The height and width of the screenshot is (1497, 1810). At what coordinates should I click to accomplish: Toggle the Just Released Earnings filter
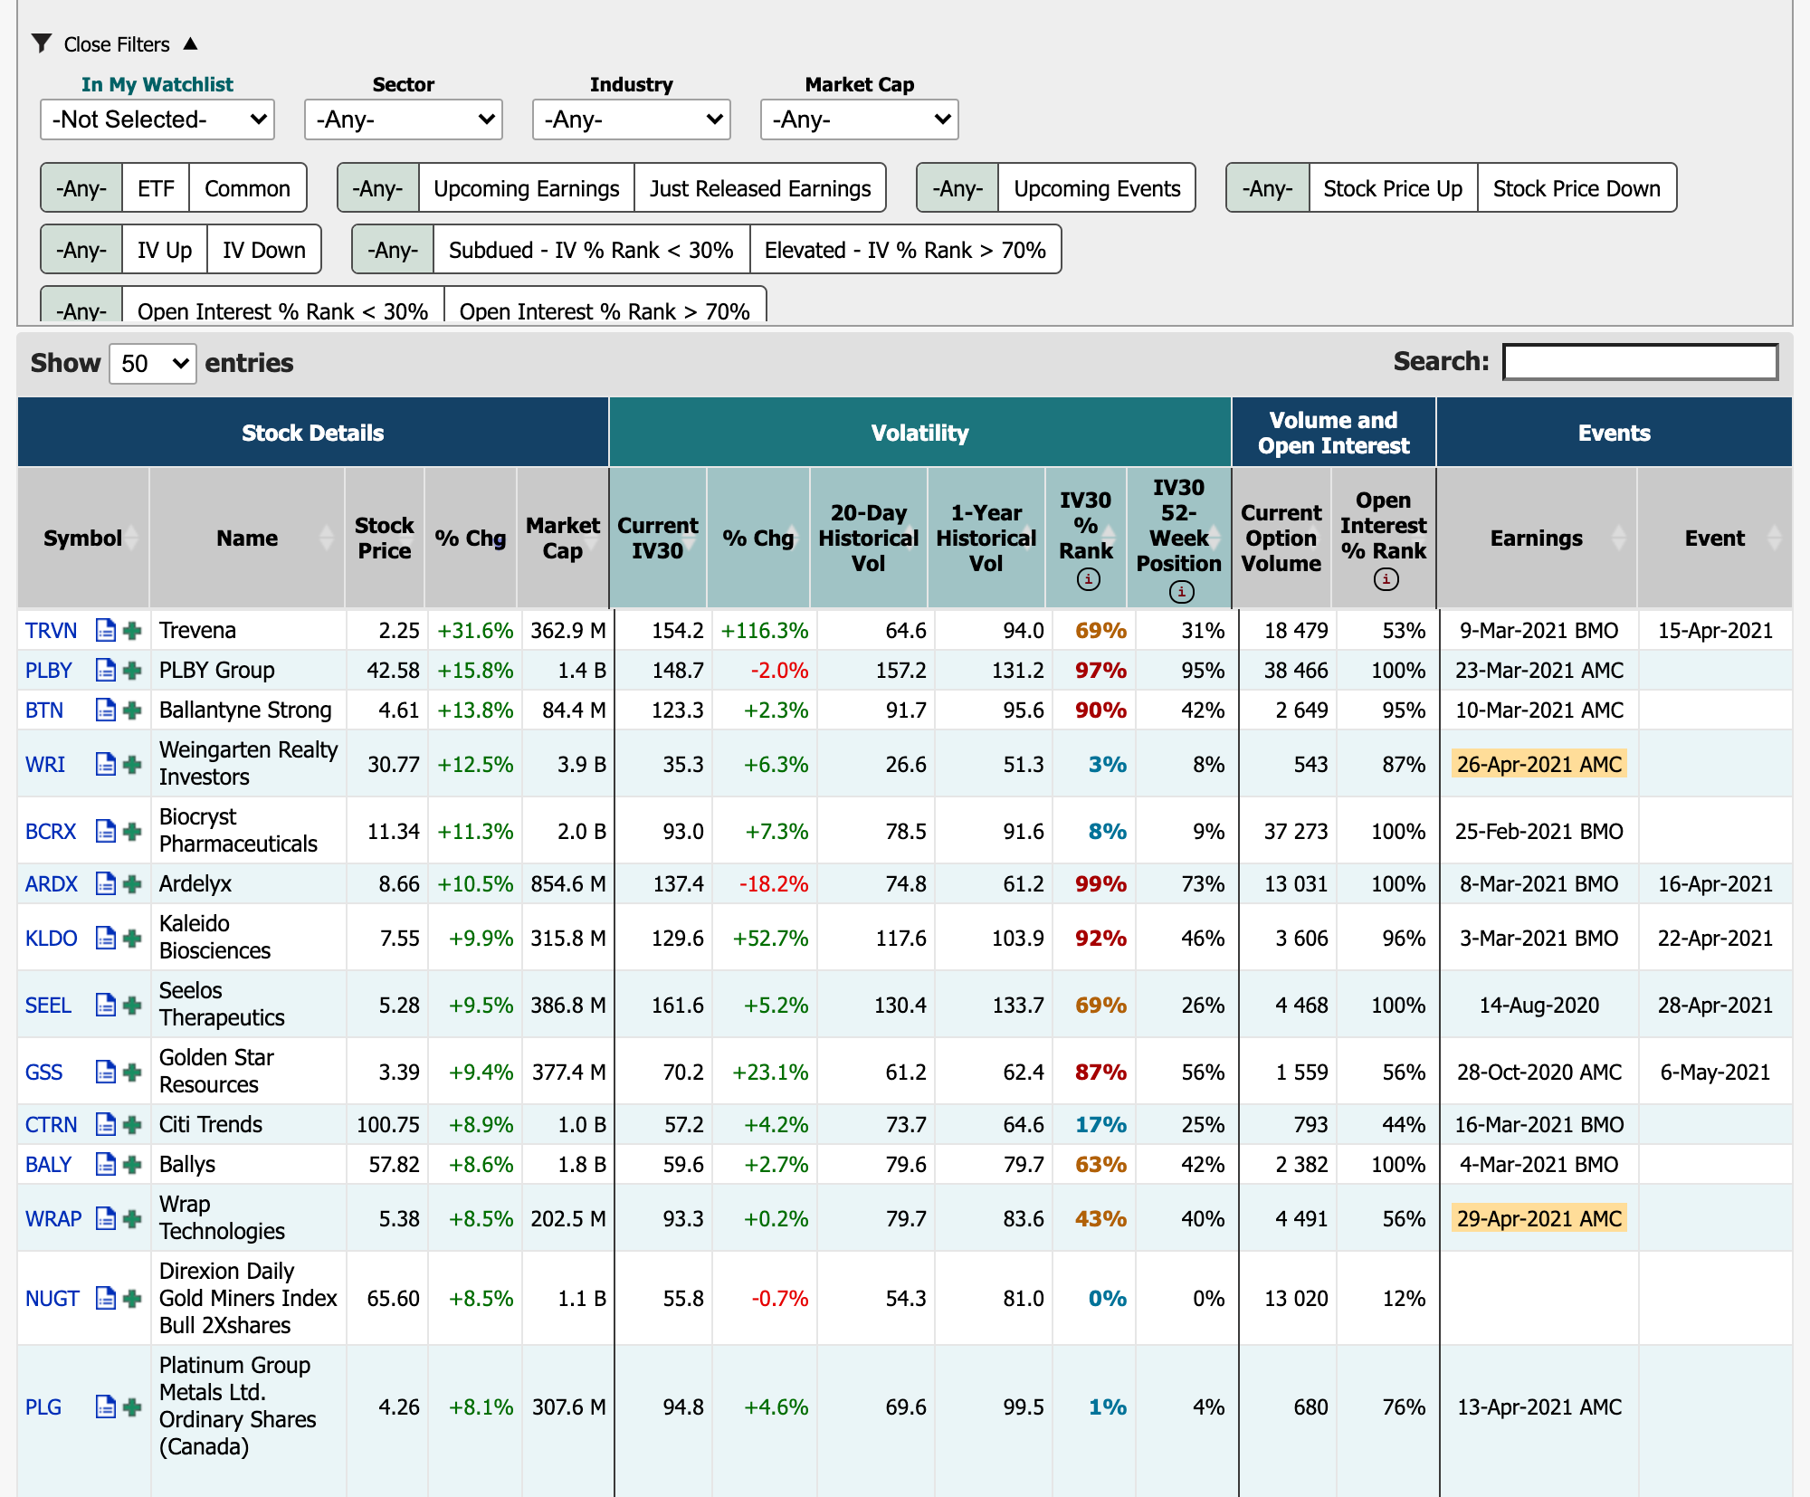tap(760, 188)
